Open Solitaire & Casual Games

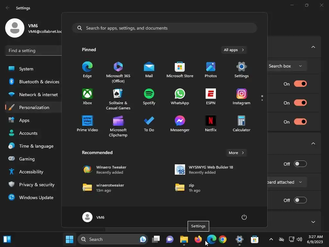click(118, 99)
